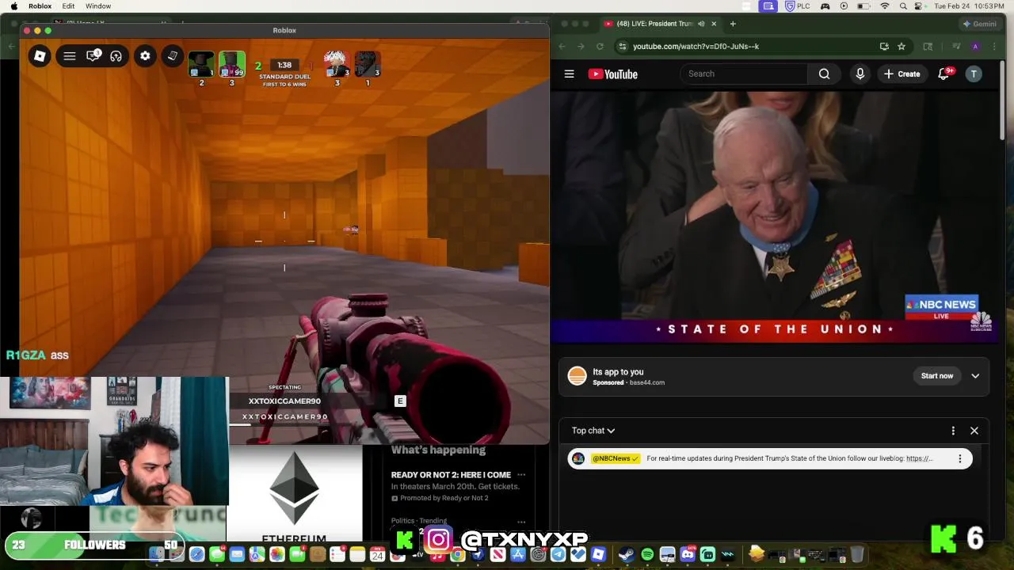
Task: Open the YouTube guide hamburger menu
Action: click(569, 74)
